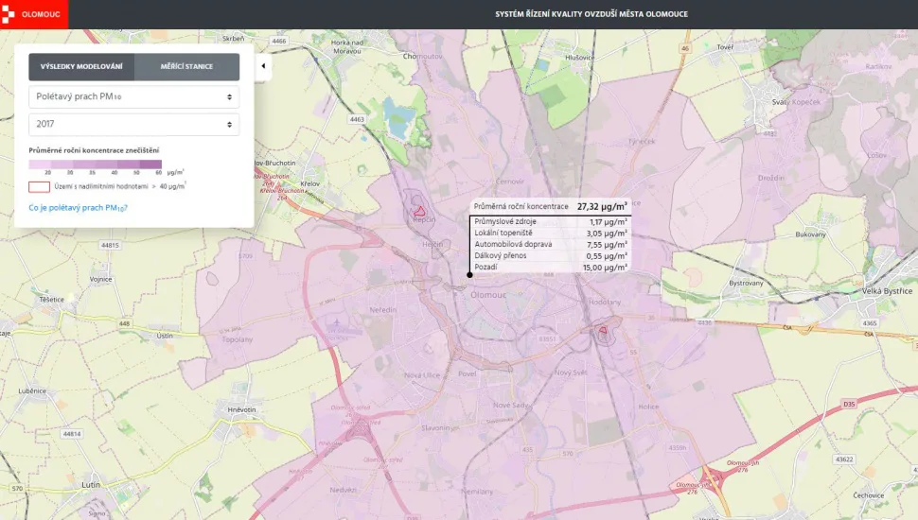Click the Hněvotín label on the map

241,409
